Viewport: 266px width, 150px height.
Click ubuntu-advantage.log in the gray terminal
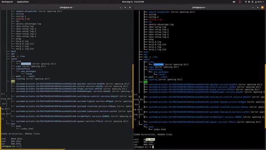tap(29, 24)
